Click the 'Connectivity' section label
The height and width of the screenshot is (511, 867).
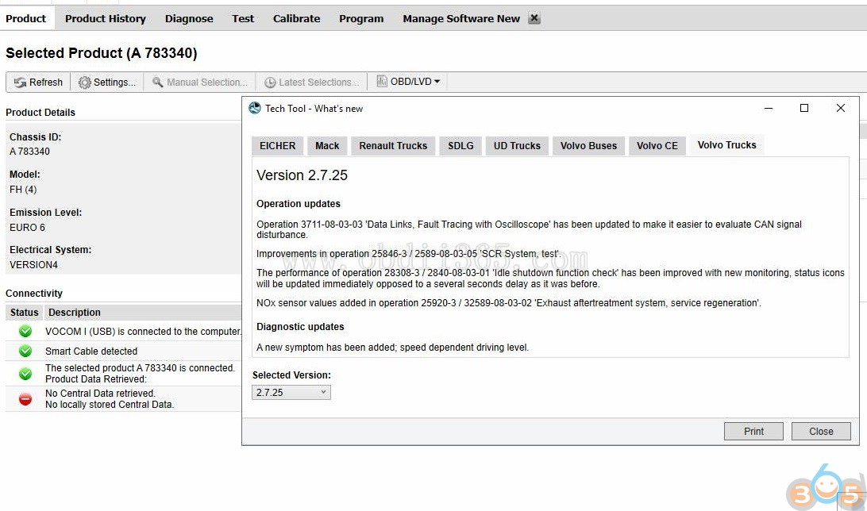(34, 294)
